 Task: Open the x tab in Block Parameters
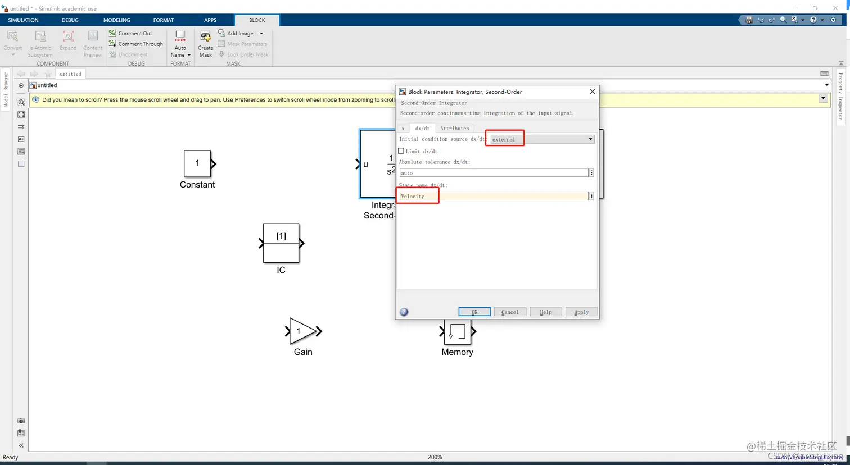coord(403,129)
